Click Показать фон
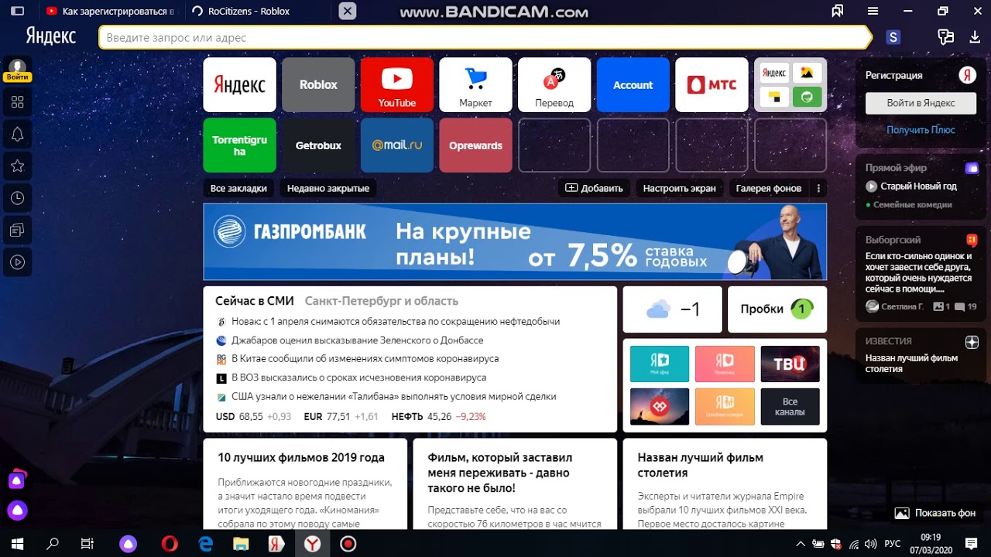The height and width of the screenshot is (557, 991). click(x=935, y=513)
